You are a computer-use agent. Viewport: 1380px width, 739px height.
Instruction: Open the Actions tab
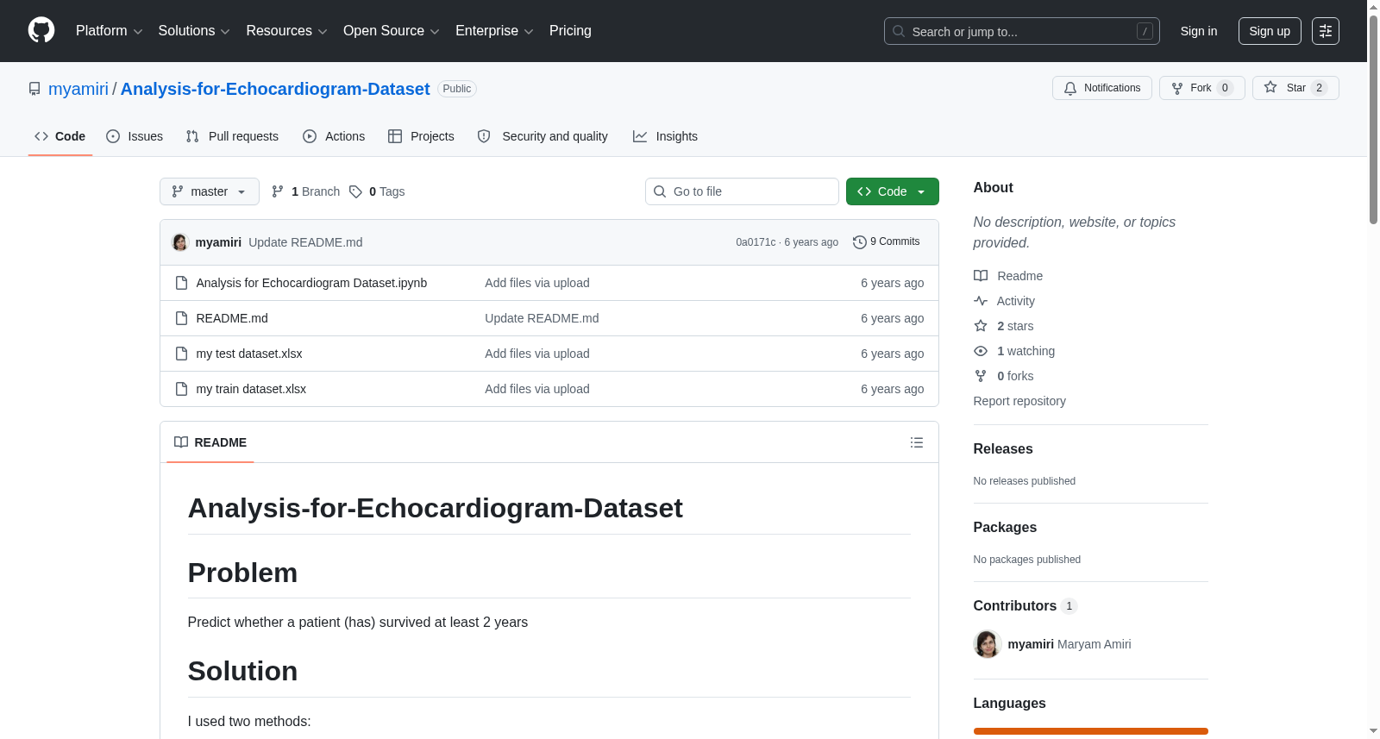pyautogui.click(x=334, y=136)
